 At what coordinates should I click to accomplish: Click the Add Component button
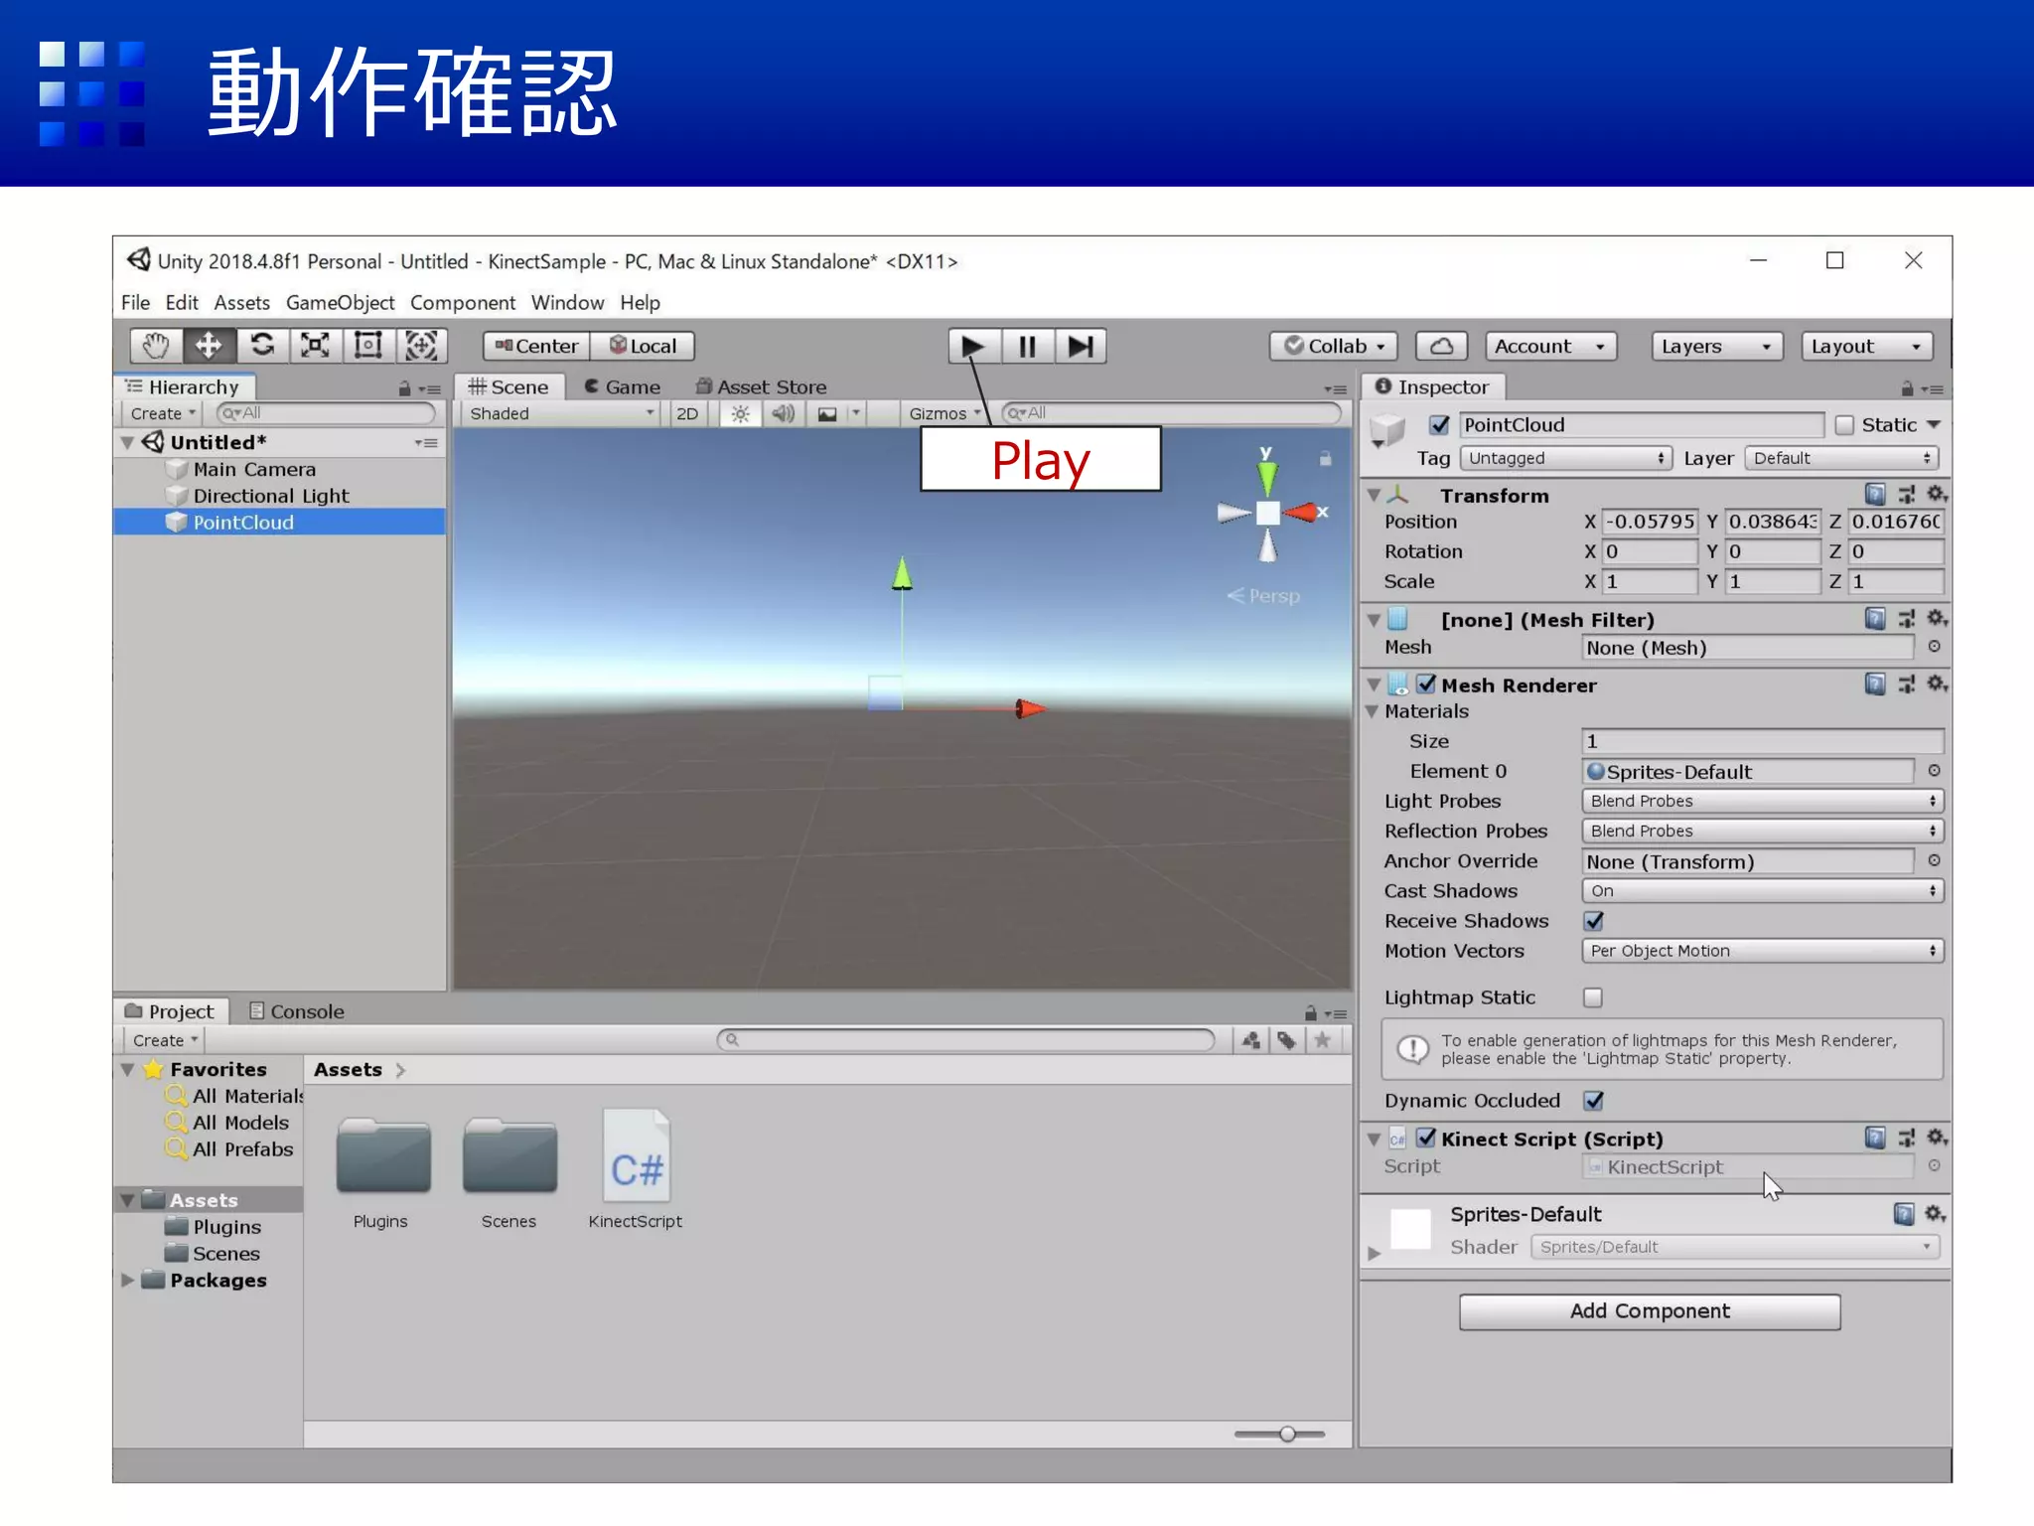[1650, 1311]
